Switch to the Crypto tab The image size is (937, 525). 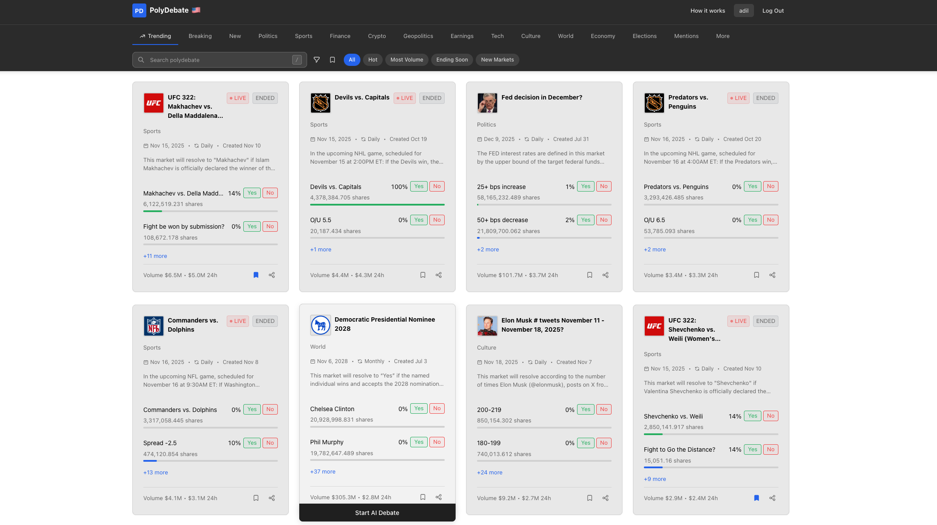377,36
